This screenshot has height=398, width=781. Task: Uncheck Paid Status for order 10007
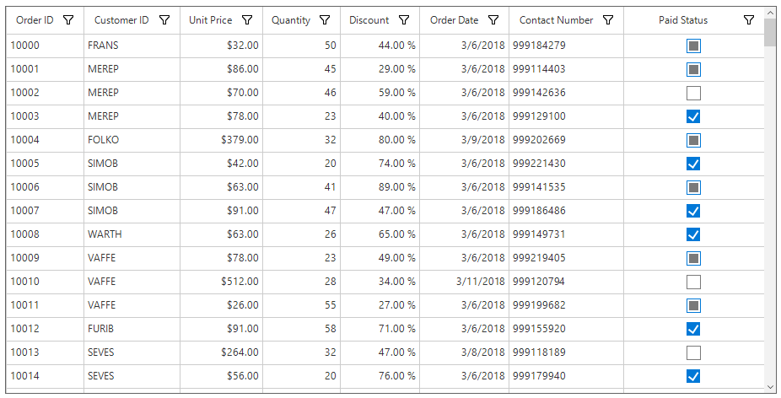click(693, 211)
